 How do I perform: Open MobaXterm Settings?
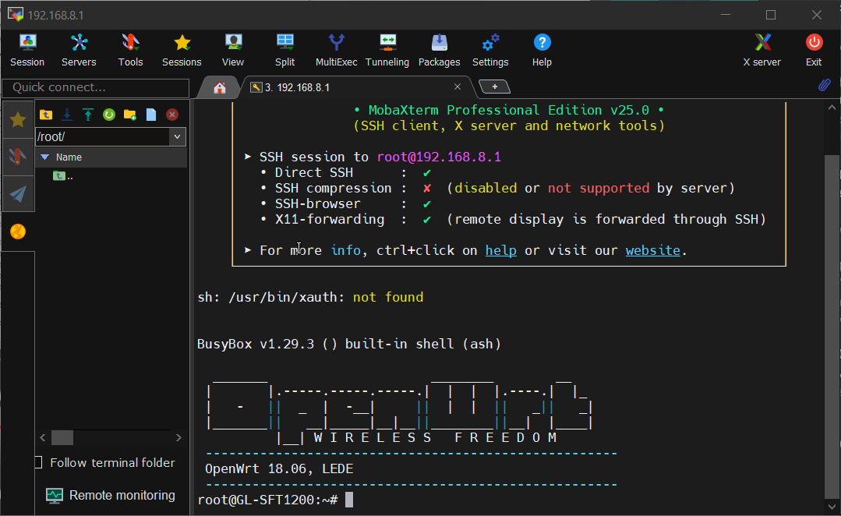490,51
